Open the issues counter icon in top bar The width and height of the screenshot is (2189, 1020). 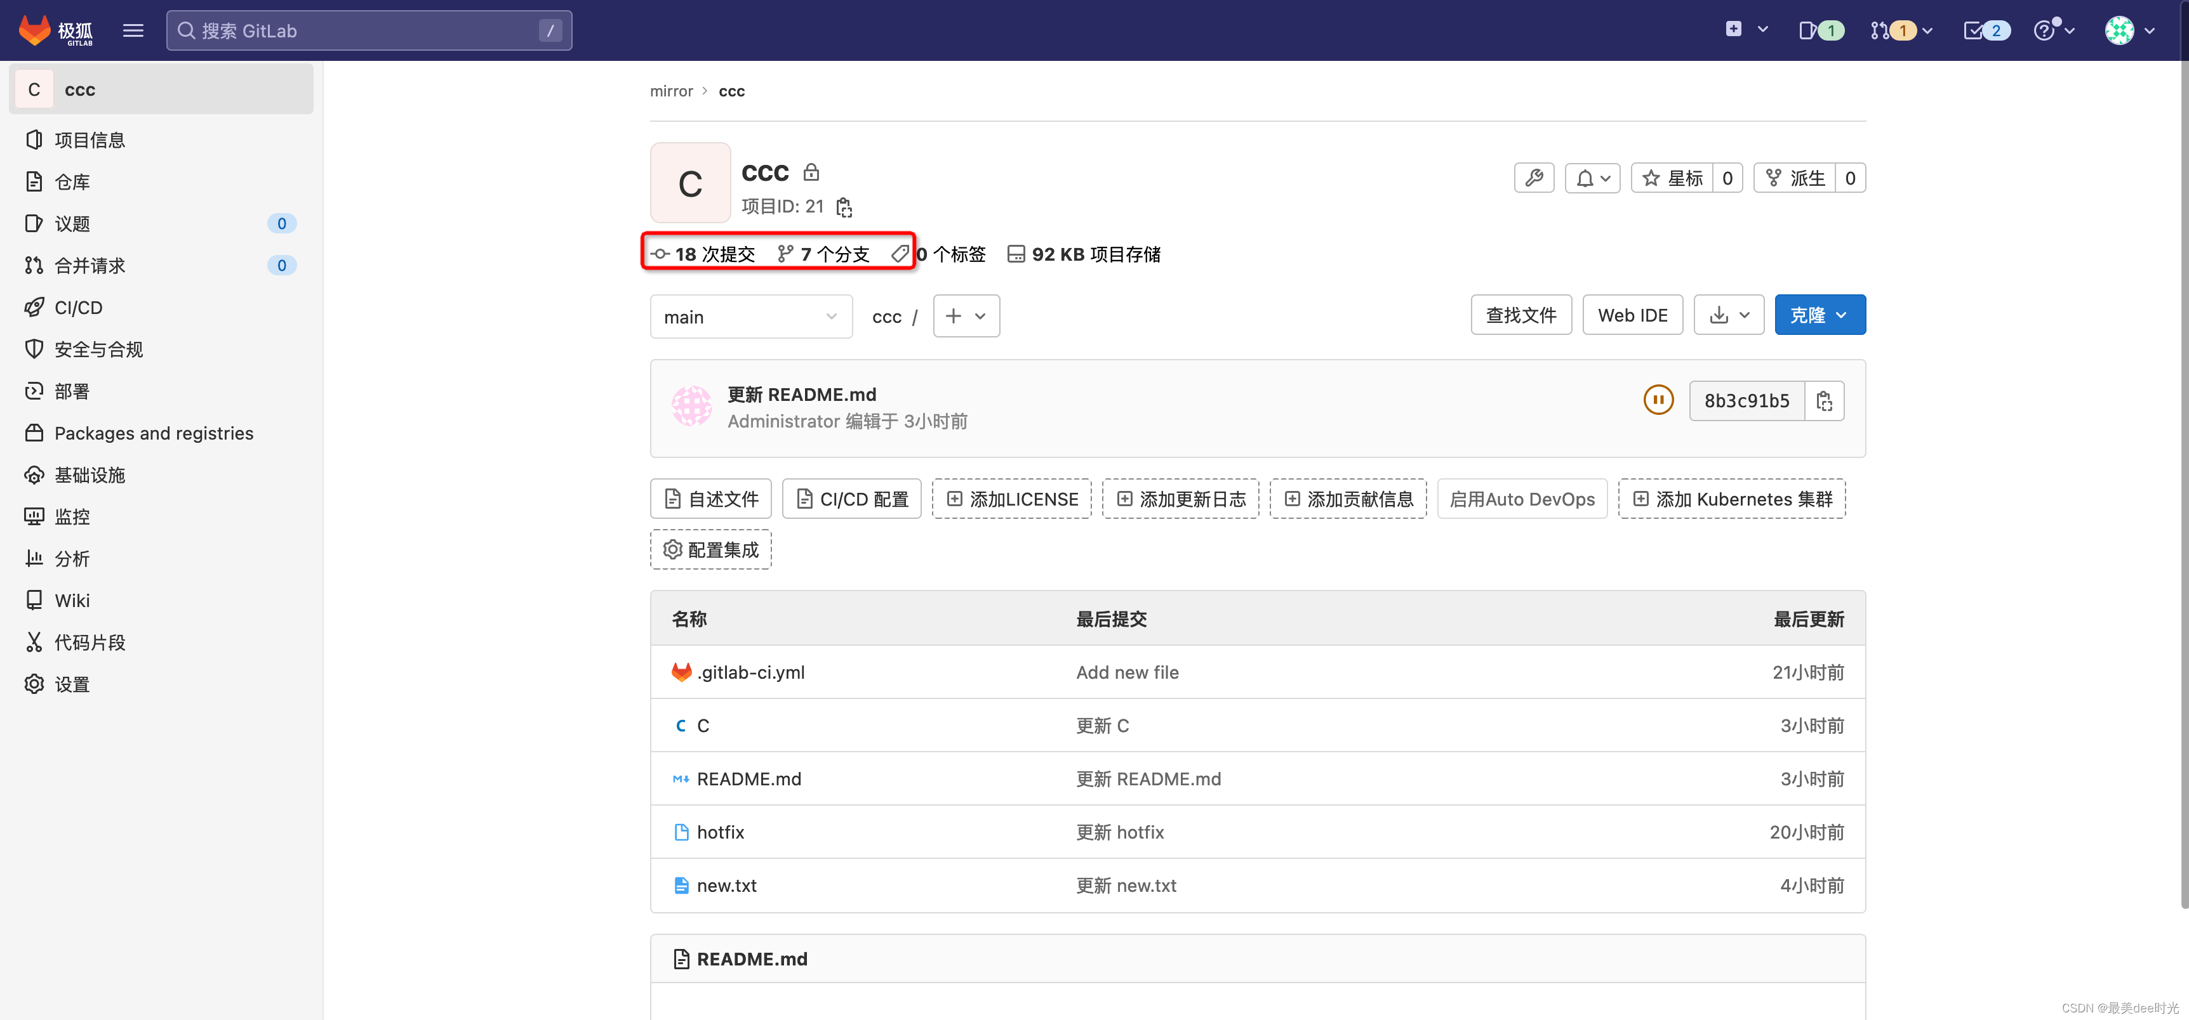[x=1821, y=30]
